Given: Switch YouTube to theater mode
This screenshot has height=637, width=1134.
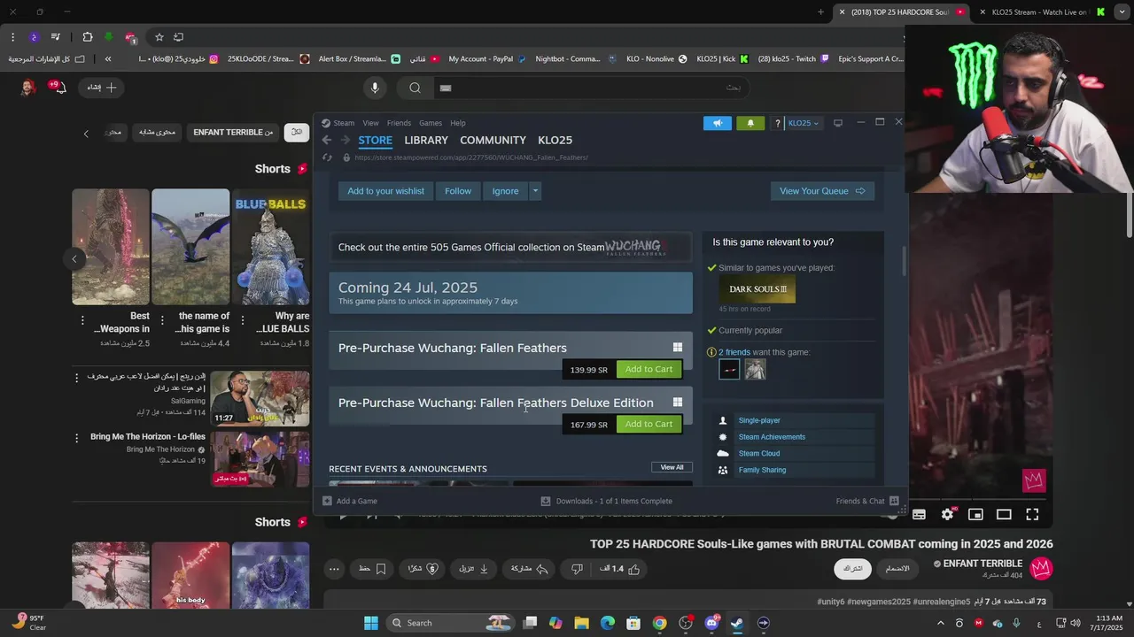Looking at the screenshot, I should coord(1004,514).
